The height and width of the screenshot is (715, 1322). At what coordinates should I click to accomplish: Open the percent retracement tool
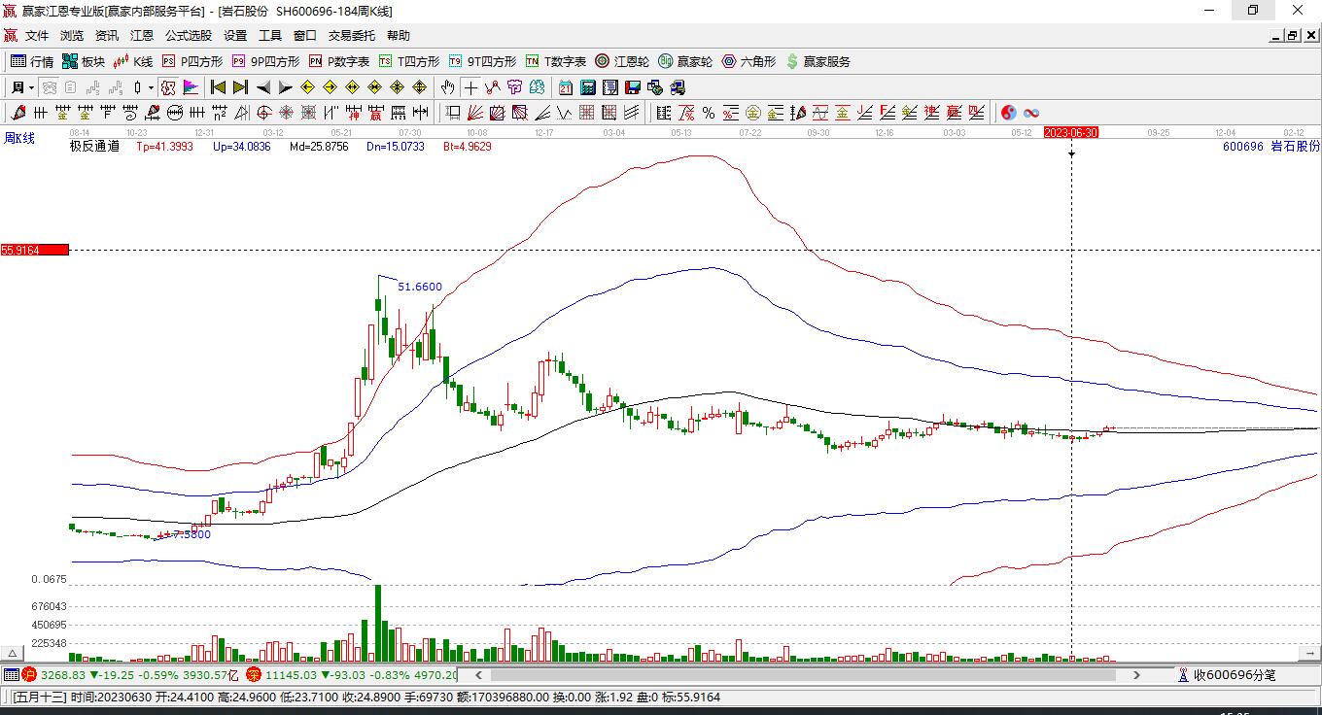pyautogui.click(x=709, y=113)
